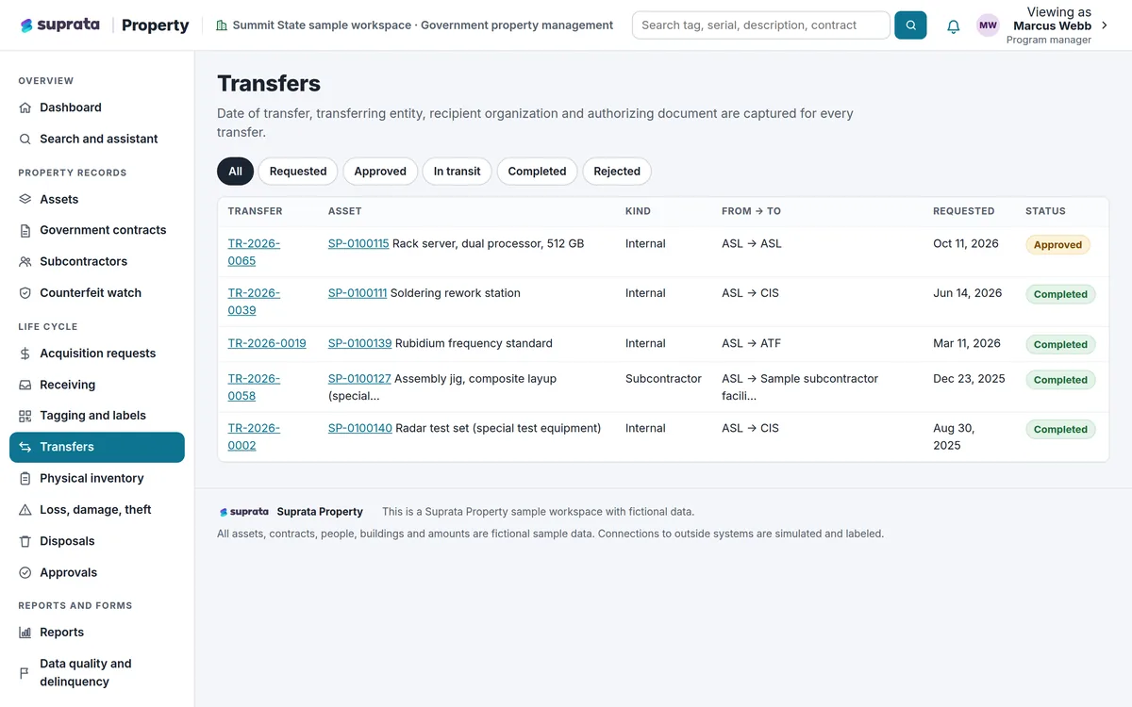Image resolution: width=1132 pixels, height=707 pixels.
Task: Click the REQUESTED column header
Action: click(963, 211)
